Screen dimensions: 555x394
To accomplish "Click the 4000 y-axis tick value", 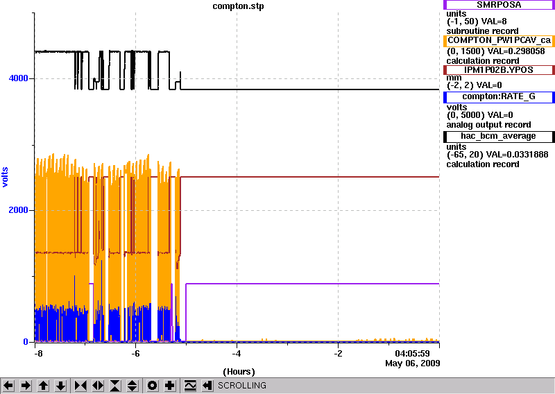I will coord(19,78).
